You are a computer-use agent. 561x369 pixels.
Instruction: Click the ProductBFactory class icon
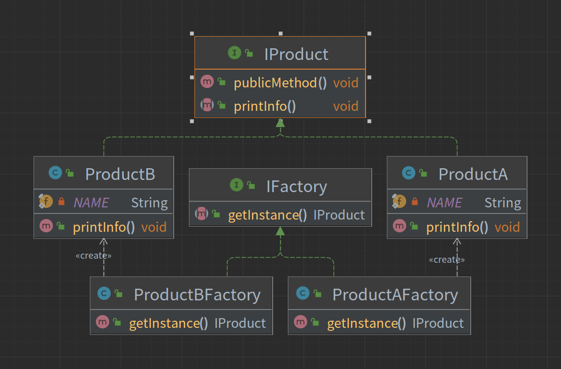[104, 294]
